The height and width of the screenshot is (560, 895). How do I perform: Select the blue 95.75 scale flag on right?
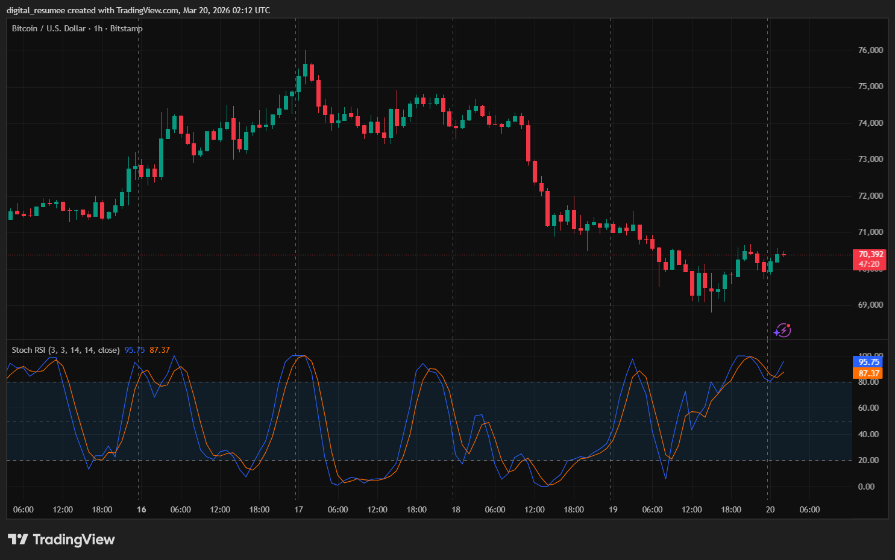pos(868,362)
